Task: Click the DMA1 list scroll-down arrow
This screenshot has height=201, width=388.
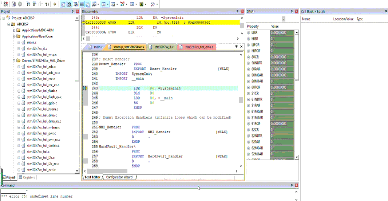Action: (x=297, y=157)
